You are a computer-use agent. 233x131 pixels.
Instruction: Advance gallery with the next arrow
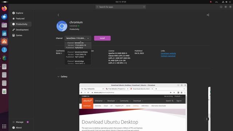click(206, 119)
